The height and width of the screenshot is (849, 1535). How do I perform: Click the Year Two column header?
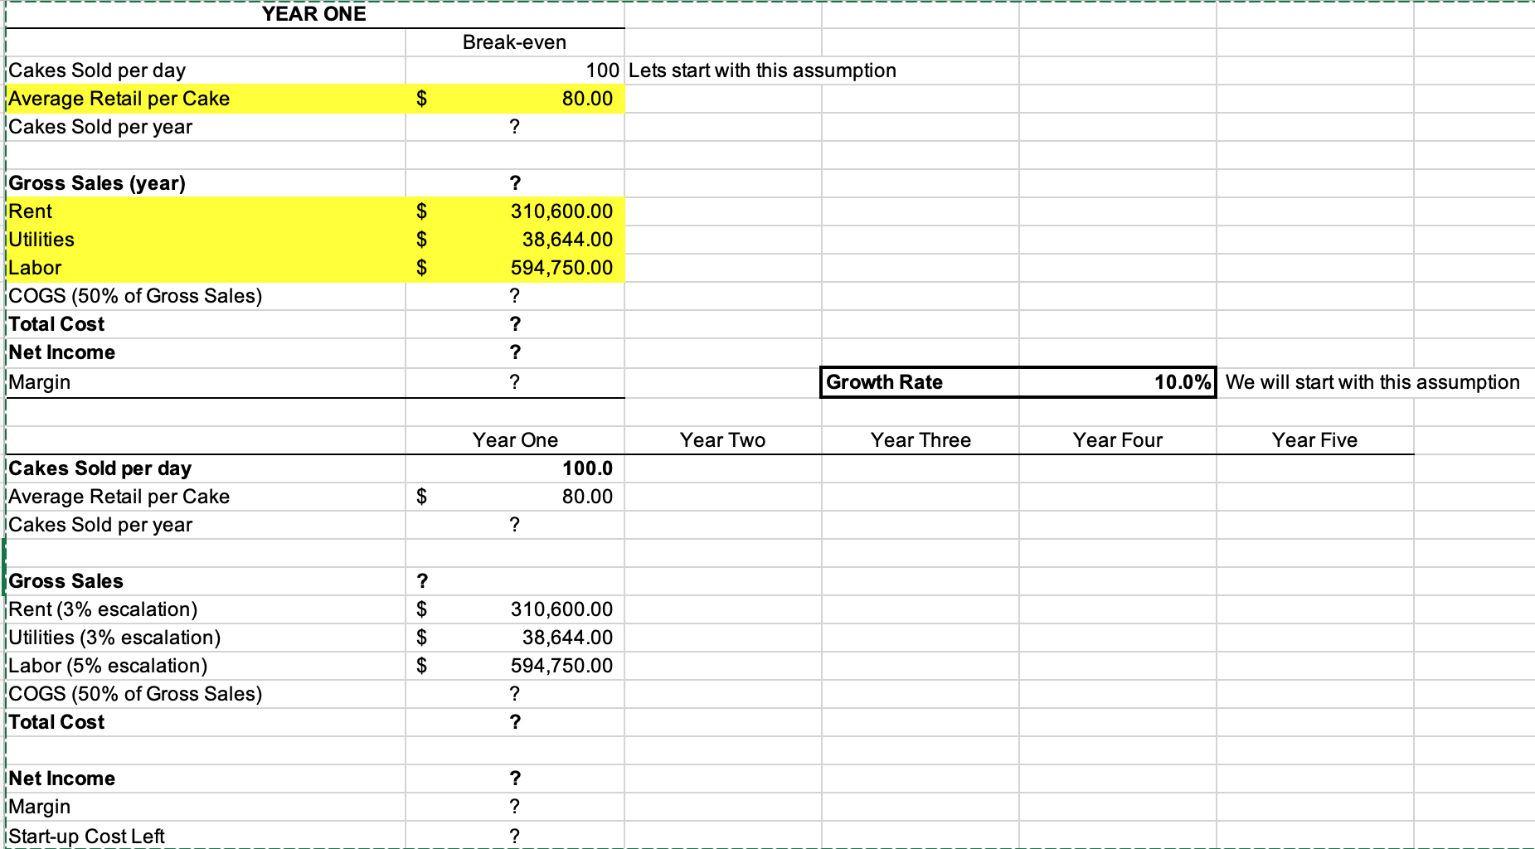coord(722,440)
